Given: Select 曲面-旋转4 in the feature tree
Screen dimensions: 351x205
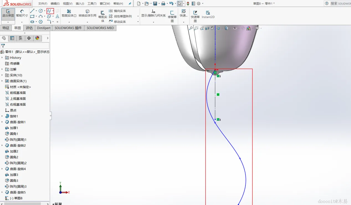Looking at the screenshot, I should (18, 169).
